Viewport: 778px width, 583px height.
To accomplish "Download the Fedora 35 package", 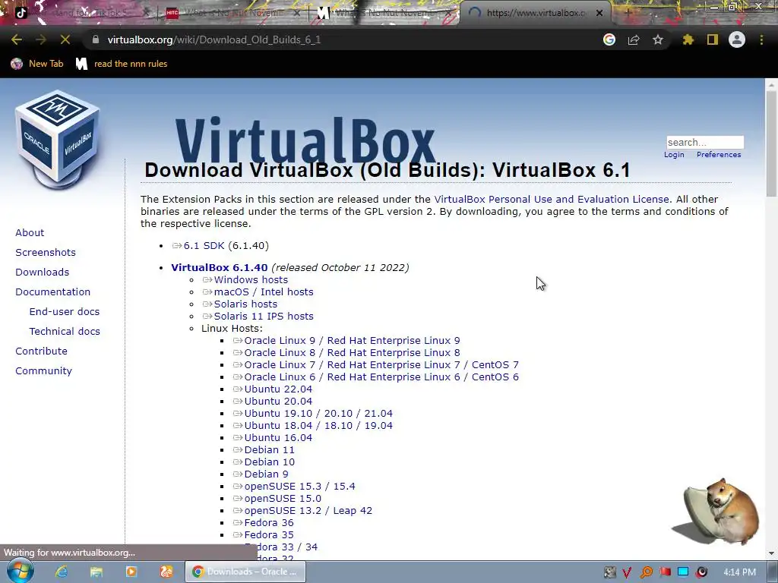I will click(269, 535).
